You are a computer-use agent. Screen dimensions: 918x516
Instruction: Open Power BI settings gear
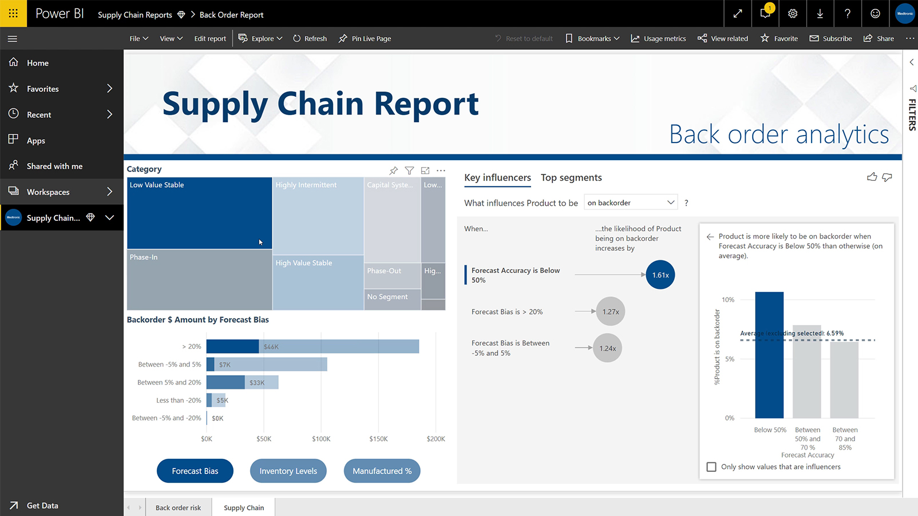793,14
